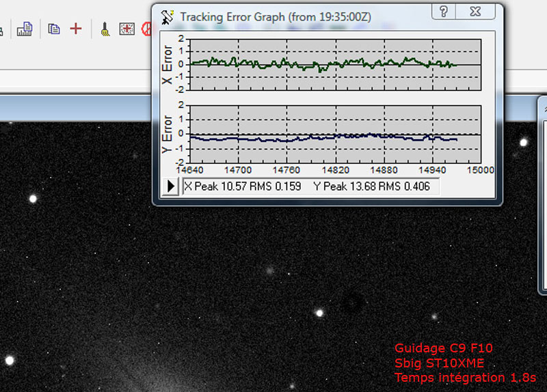The width and height of the screenshot is (547, 392).
Task: Click the Tracking Error Graph title bar text
Action: point(276,16)
